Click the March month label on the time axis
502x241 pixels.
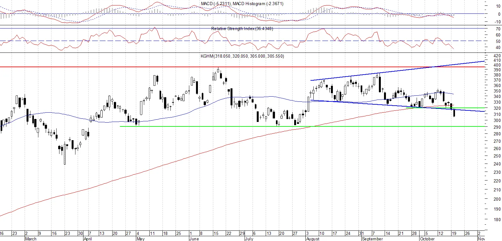(31, 239)
